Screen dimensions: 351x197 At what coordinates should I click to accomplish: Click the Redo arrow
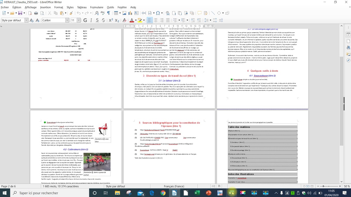click(87, 13)
